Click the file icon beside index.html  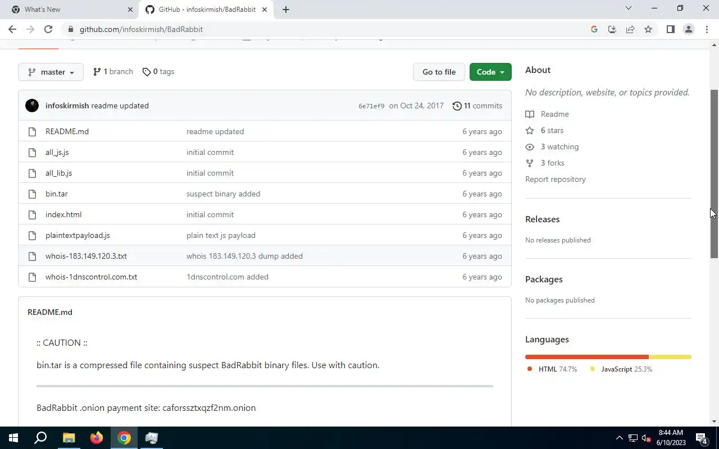[x=33, y=214]
